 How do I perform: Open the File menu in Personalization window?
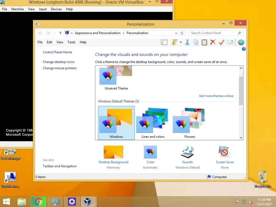click(x=40, y=42)
